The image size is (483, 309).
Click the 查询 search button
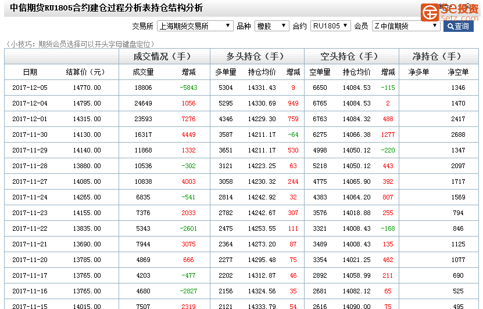point(459,26)
